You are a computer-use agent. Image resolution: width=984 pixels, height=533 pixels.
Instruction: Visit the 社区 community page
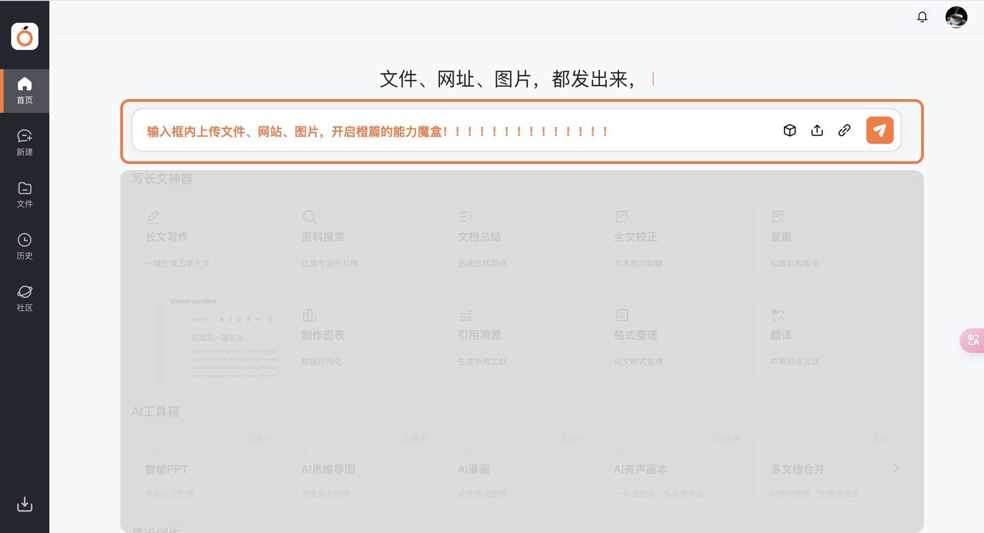(25, 297)
